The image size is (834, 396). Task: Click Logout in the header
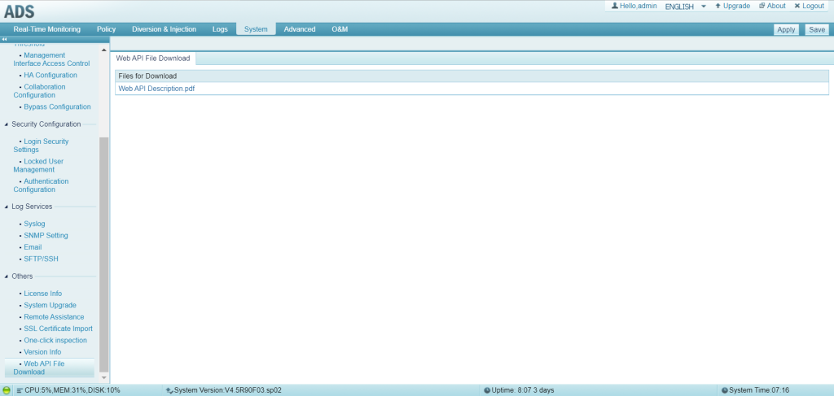[x=809, y=6]
